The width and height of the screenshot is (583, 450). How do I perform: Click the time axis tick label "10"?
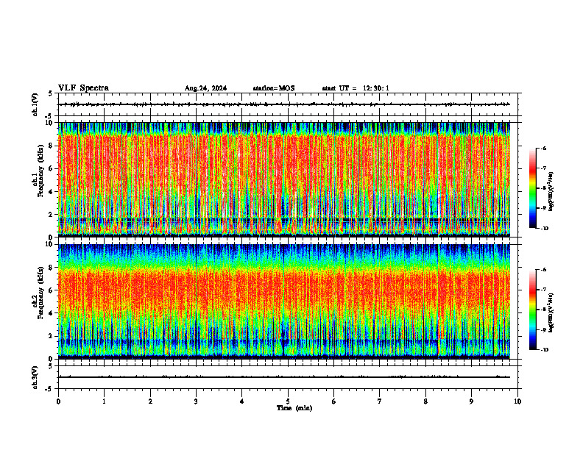pos(517,401)
